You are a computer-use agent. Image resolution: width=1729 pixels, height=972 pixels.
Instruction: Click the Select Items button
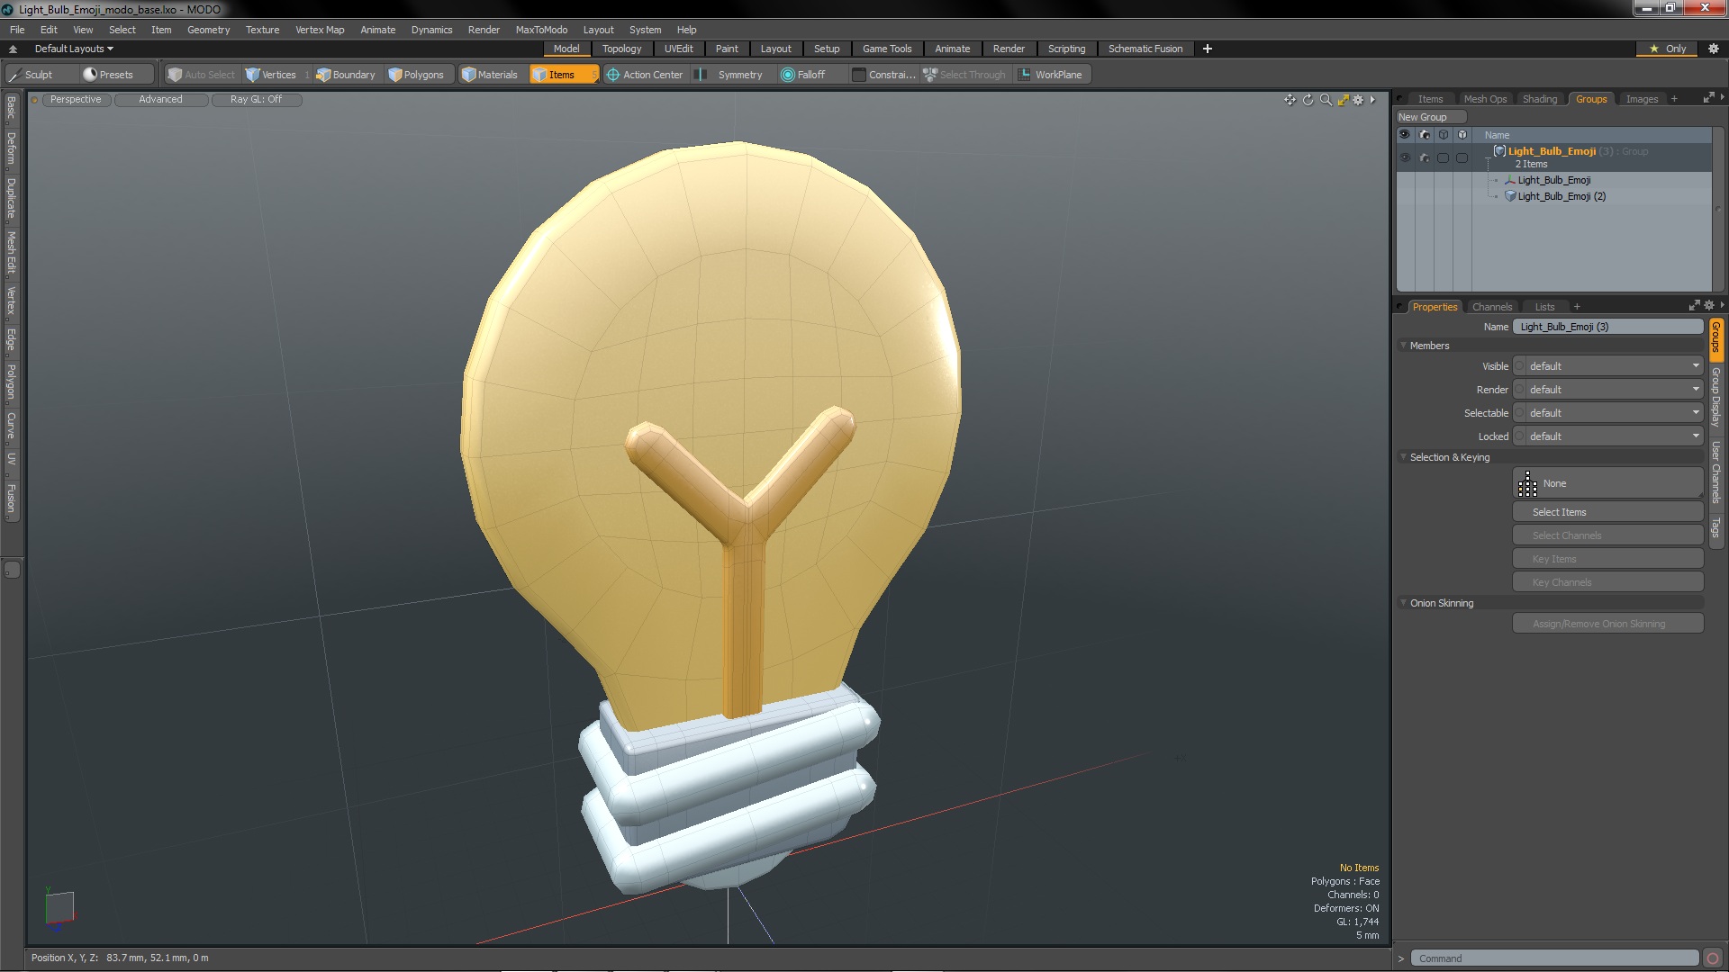pyautogui.click(x=1607, y=512)
